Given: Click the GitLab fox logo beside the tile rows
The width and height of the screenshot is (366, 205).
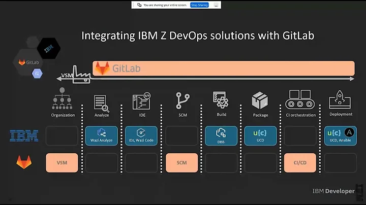Looking at the screenshot, I should pyautogui.click(x=24, y=162).
